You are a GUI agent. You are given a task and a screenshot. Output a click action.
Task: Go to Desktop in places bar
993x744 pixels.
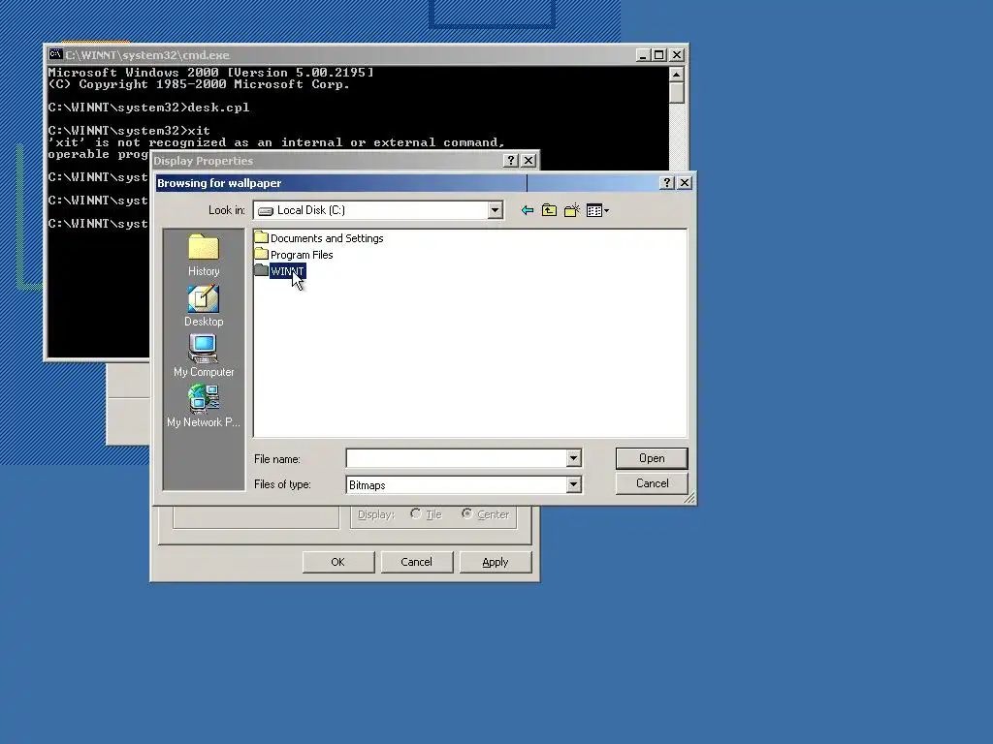pos(204,306)
